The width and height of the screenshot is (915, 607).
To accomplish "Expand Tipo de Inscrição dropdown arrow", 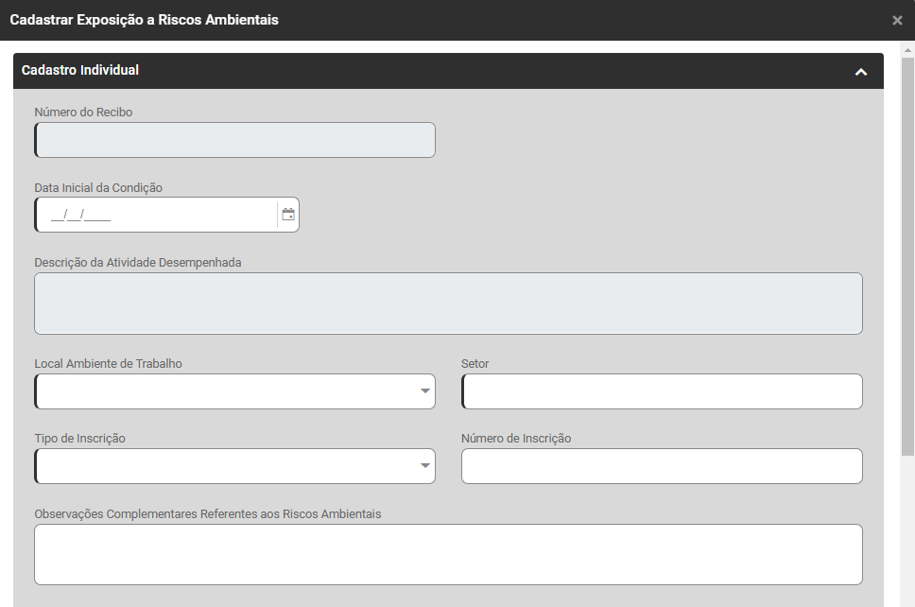I will [425, 466].
